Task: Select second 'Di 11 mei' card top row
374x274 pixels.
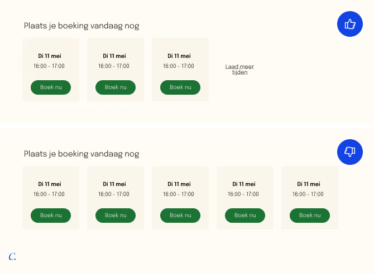Action: tap(116, 70)
